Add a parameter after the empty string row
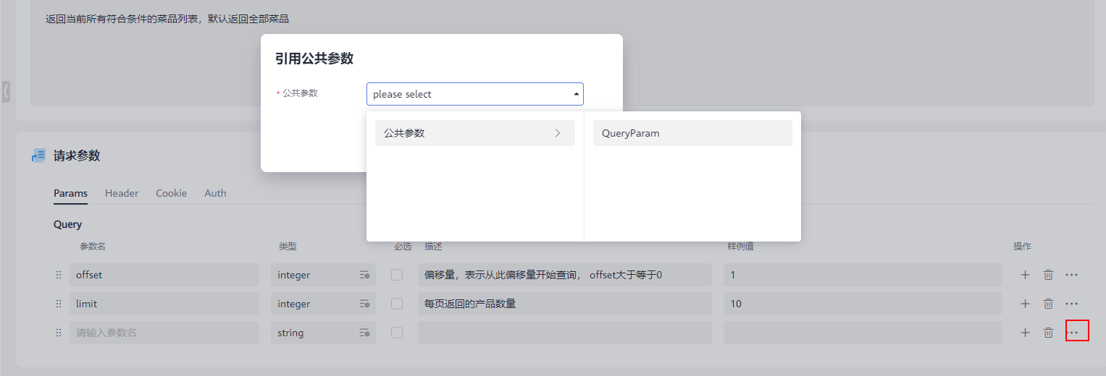 click(x=1025, y=333)
